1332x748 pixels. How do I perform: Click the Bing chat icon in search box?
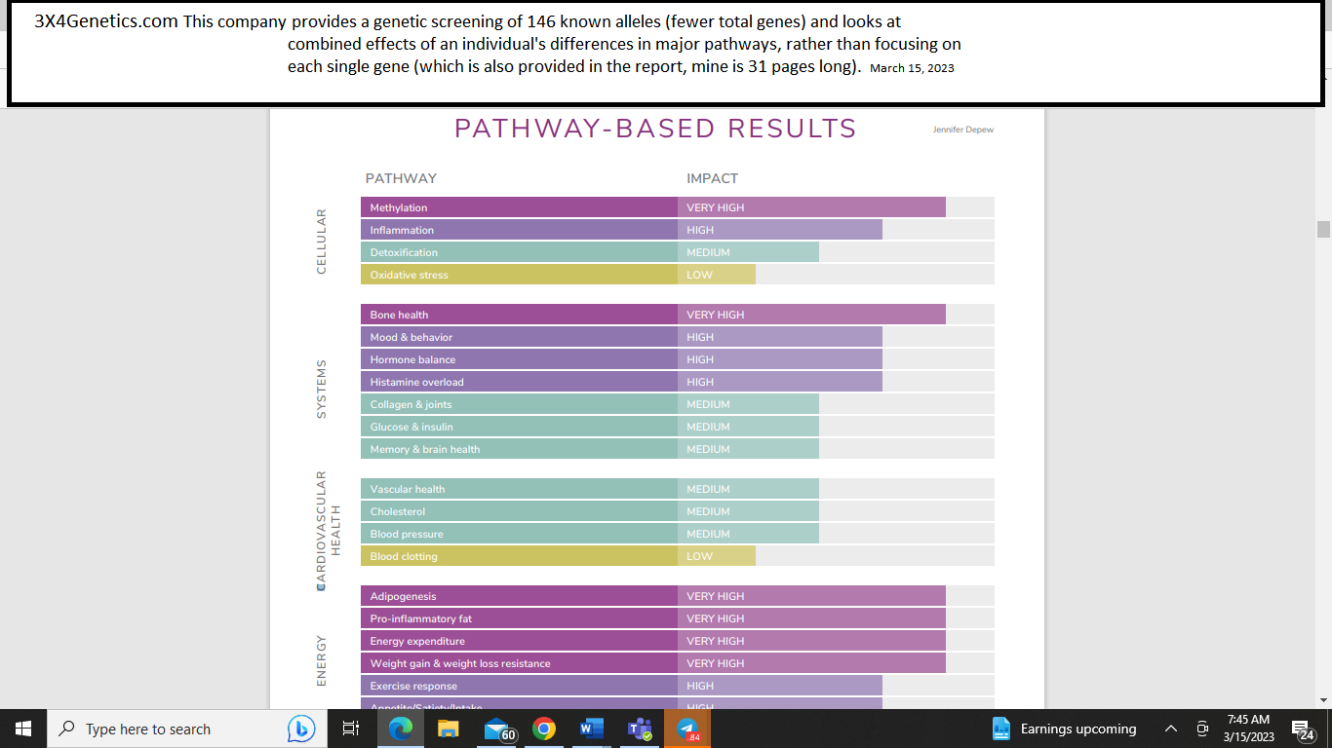coord(301,729)
